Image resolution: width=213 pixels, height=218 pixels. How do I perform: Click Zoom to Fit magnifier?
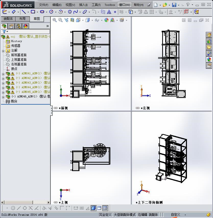click(55, 20)
